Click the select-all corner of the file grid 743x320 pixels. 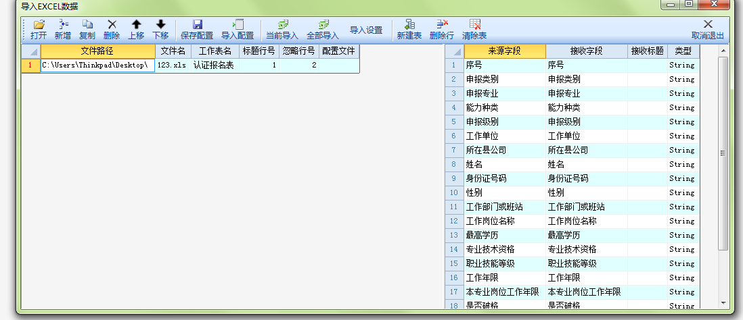click(31, 51)
